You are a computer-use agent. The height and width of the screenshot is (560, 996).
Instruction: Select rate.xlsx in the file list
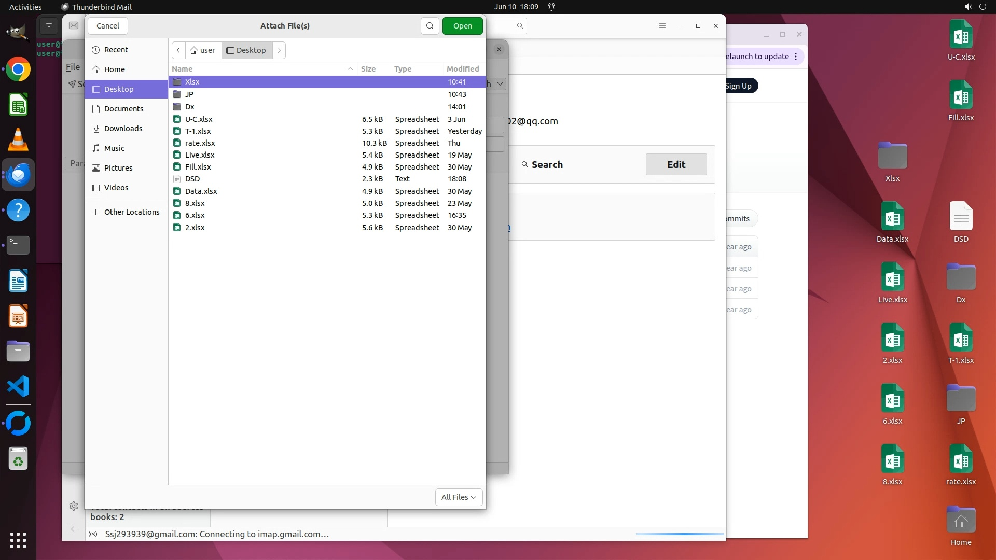200,143
